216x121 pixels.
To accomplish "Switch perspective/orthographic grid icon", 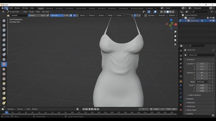I will click(175, 44).
